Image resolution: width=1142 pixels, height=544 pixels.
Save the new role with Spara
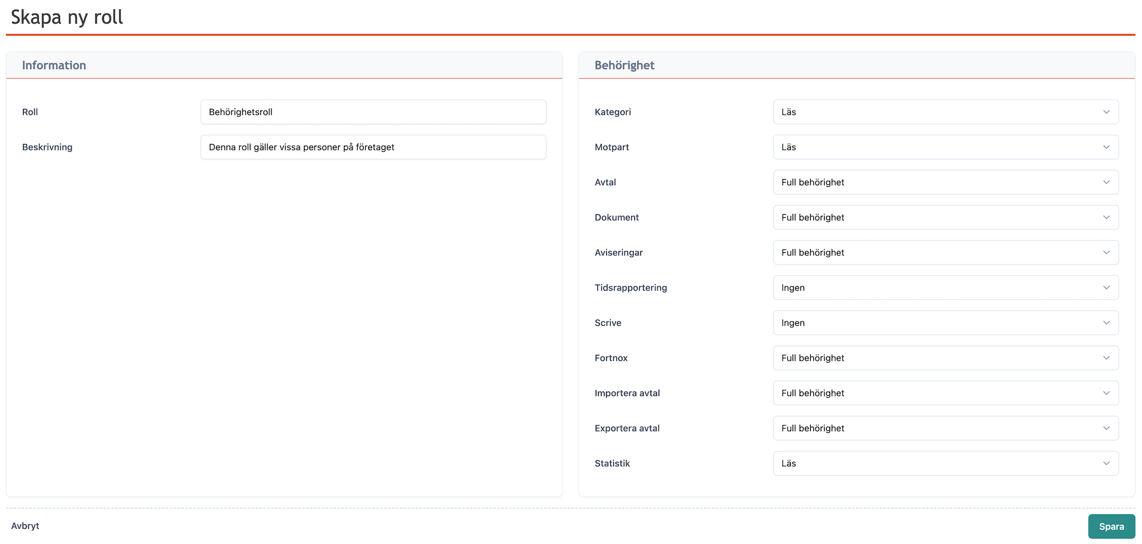(1111, 526)
